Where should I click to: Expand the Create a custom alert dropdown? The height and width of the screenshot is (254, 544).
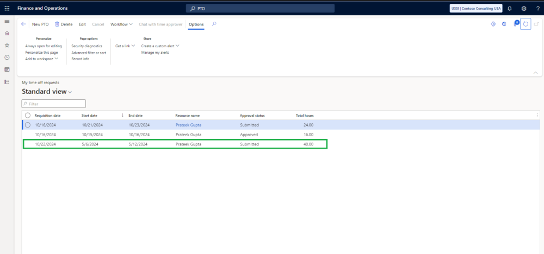tap(160, 46)
